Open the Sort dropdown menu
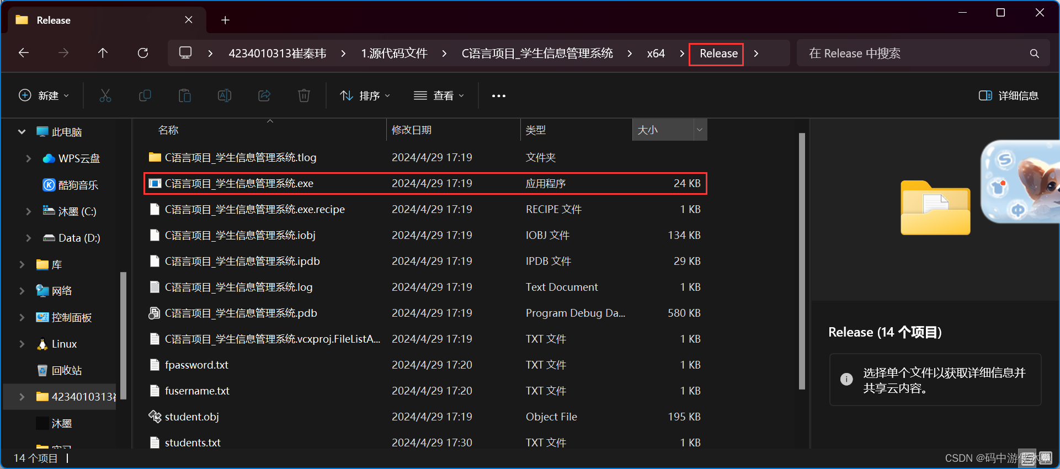 pyautogui.click(x=365, y=95)
